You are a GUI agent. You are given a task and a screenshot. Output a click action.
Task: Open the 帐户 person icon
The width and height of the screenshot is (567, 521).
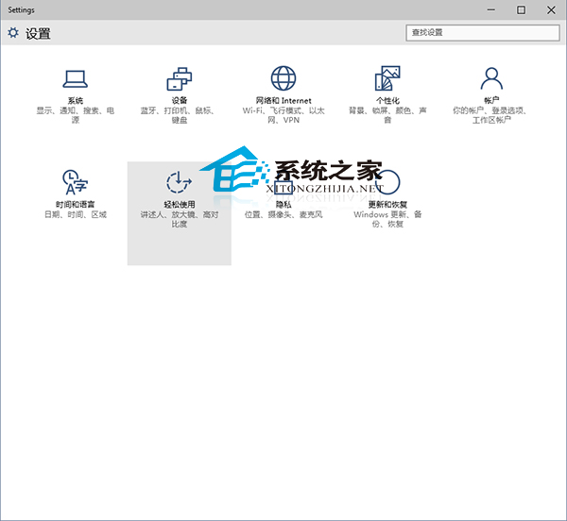click(491, 78)
